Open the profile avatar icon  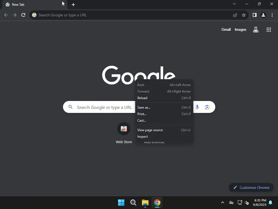pyautogui.click(x=263, y=15)
